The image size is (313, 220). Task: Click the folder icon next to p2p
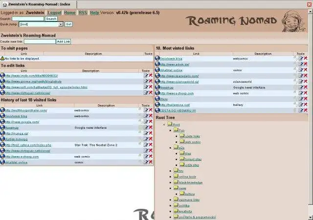[176, 147]
